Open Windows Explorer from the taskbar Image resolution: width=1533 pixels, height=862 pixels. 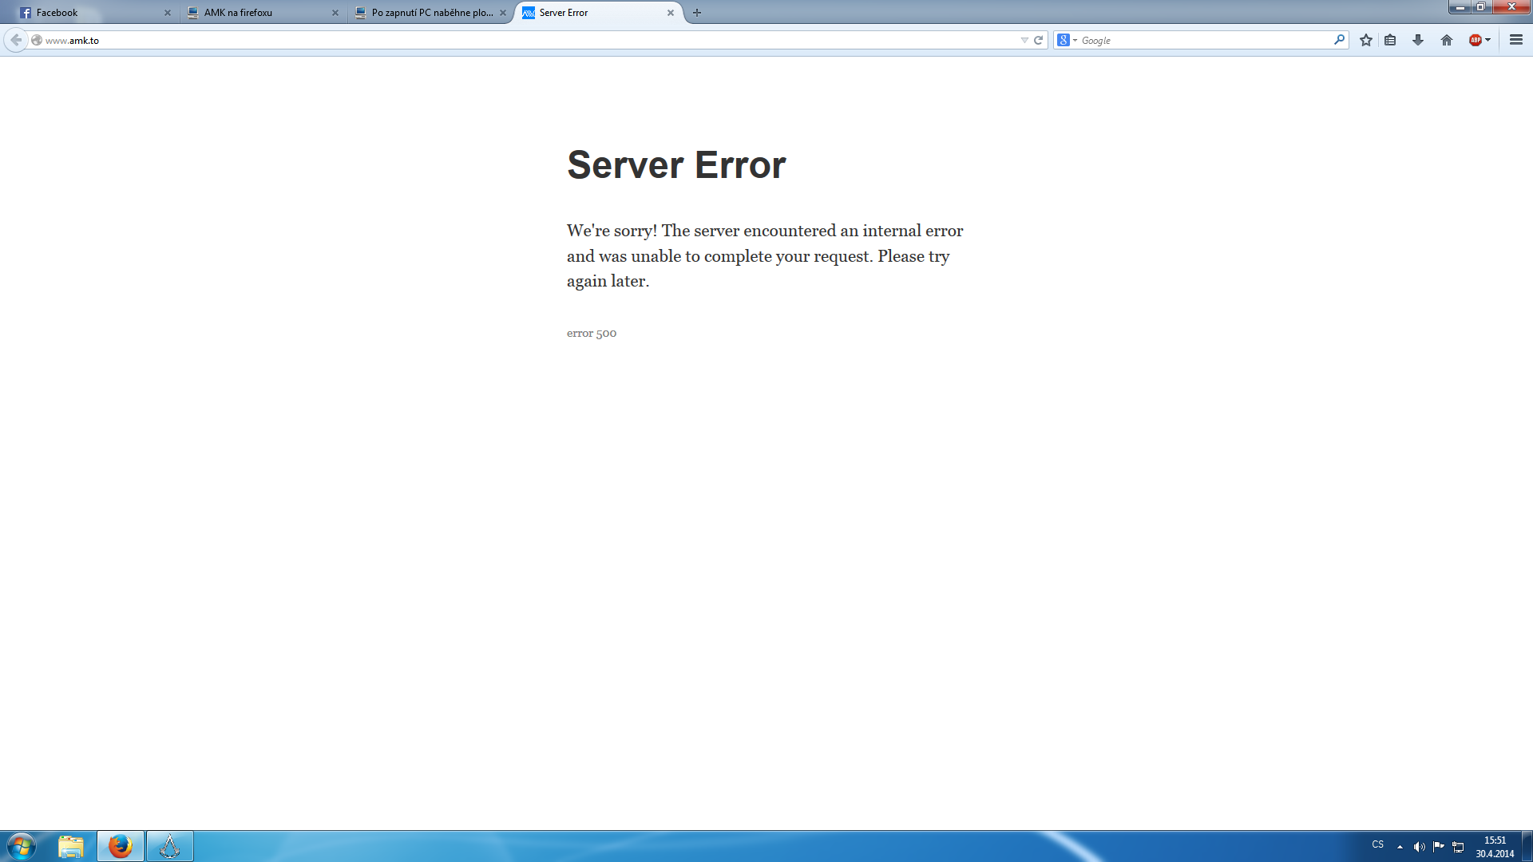[71, 846]
